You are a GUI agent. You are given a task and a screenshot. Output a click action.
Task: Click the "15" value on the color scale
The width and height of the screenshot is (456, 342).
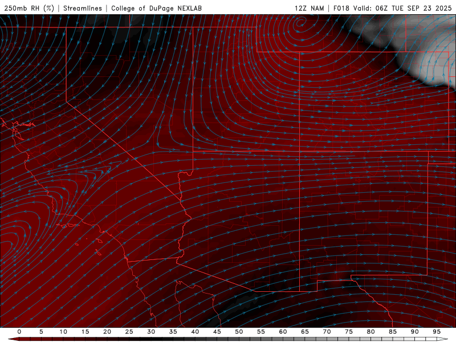(x=85, y=332)
